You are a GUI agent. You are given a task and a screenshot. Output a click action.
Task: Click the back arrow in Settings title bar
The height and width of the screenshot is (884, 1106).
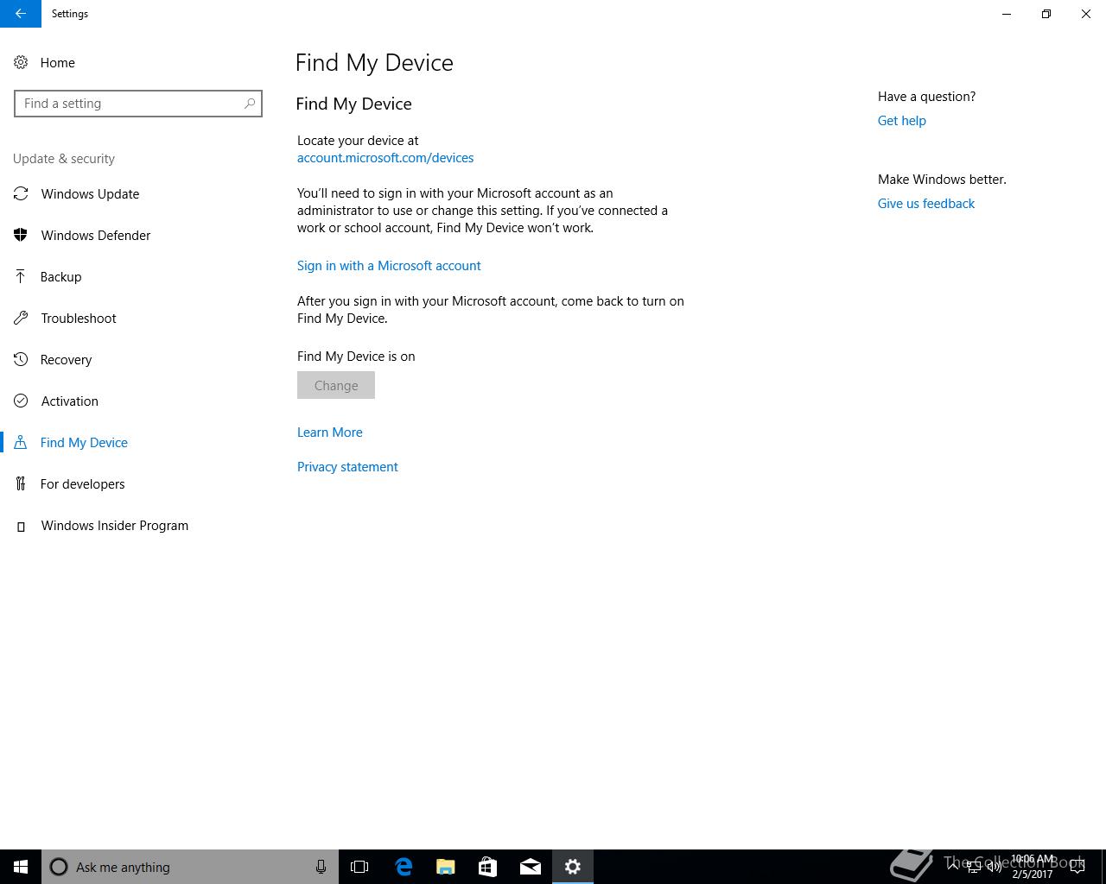(21, 14)
